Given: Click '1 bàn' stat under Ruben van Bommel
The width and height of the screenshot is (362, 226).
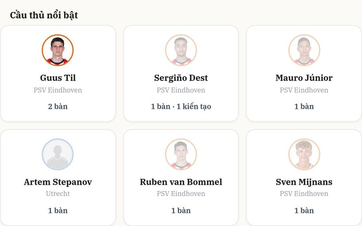Looking at the screenshot, I should 181,210.
